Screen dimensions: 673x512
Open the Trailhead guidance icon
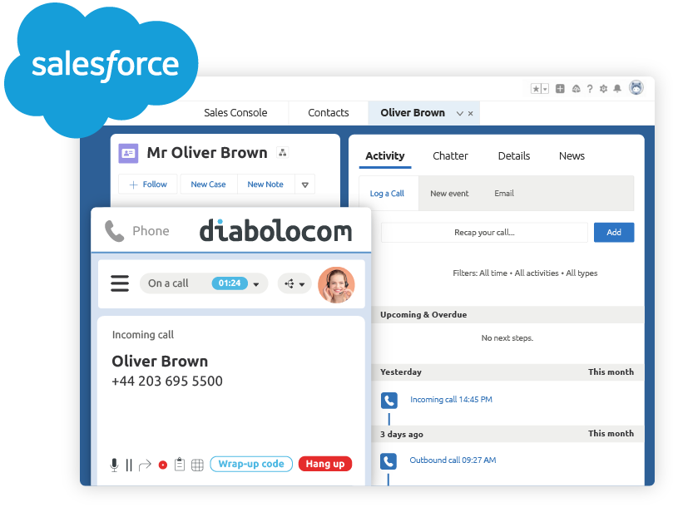[x=576, y=89]
